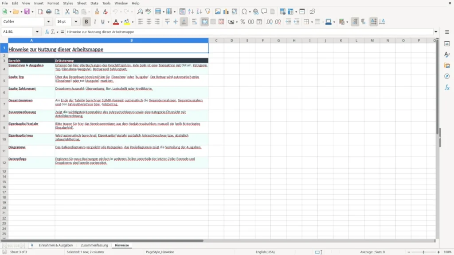Cut the selection with the scissors icon
Screen dimensions: 454x255
(x=67, y=12)
